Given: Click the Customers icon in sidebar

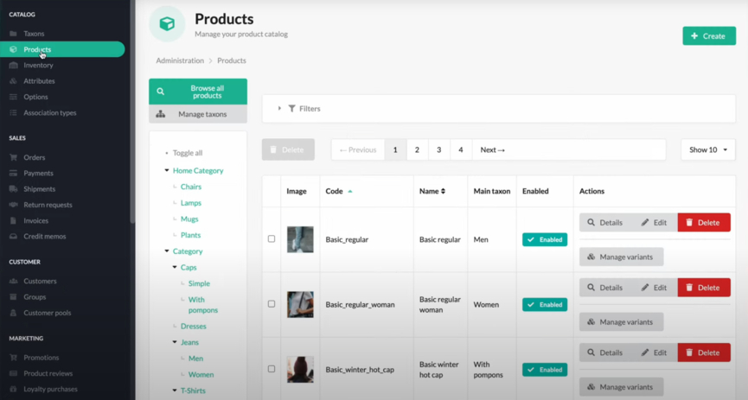Looking at the screenshot, I should click(x=13, y=282).
